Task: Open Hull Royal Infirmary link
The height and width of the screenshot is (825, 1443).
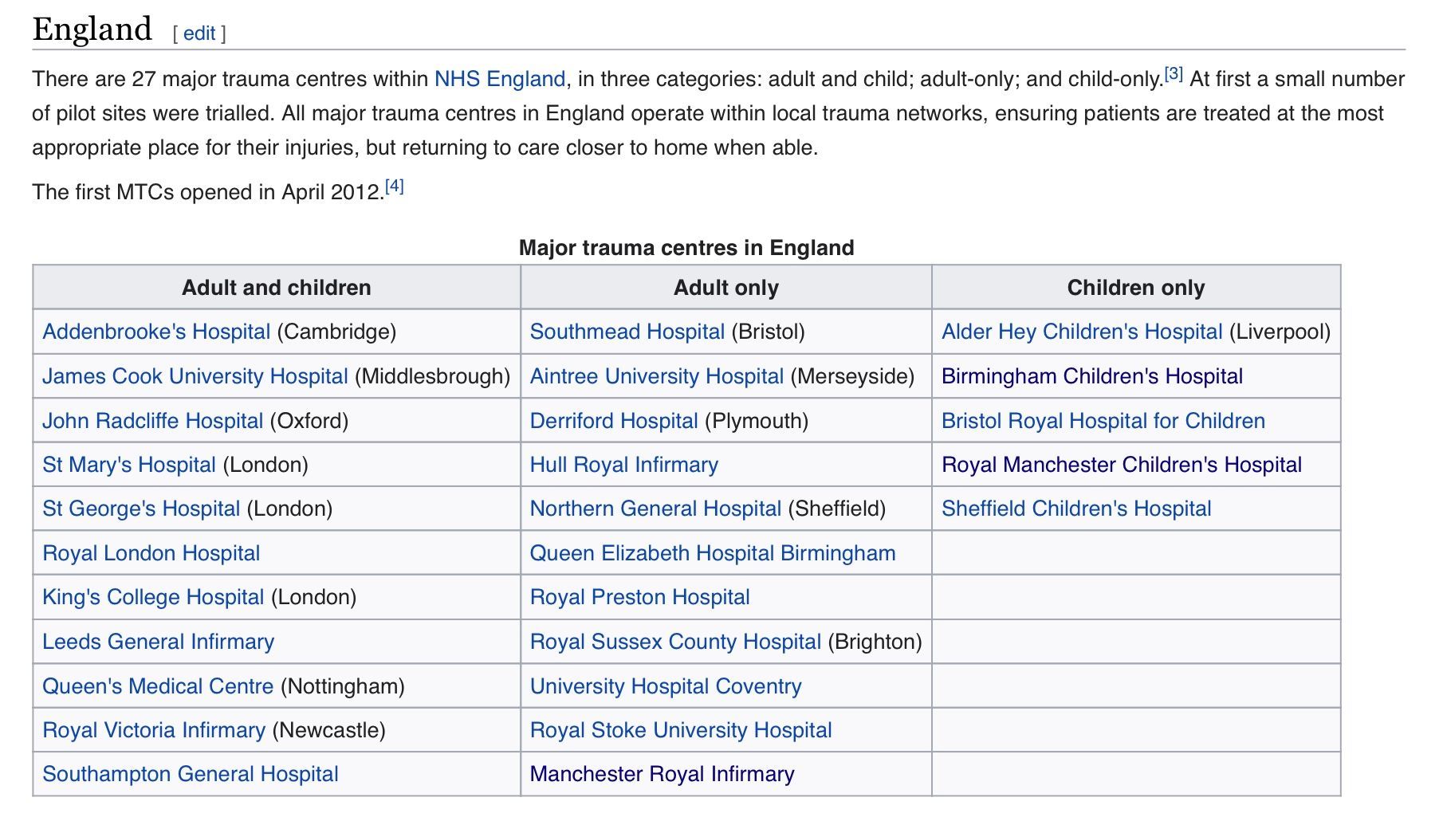Action: (623, 465)
